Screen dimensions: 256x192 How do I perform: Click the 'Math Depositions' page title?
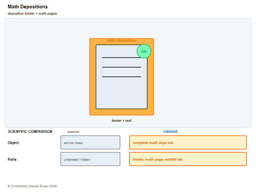pos(28,7)
